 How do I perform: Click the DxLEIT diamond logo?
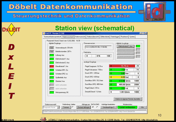11,30
